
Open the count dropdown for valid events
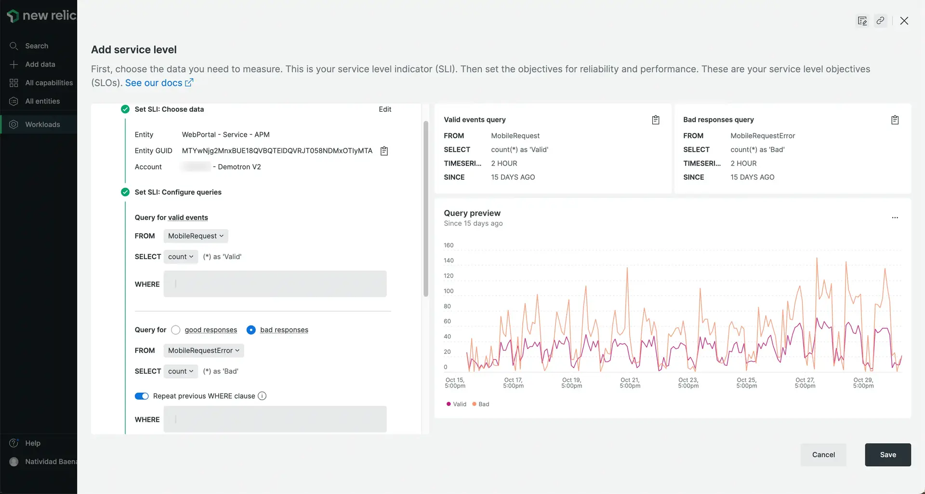(x=181, y=257)
